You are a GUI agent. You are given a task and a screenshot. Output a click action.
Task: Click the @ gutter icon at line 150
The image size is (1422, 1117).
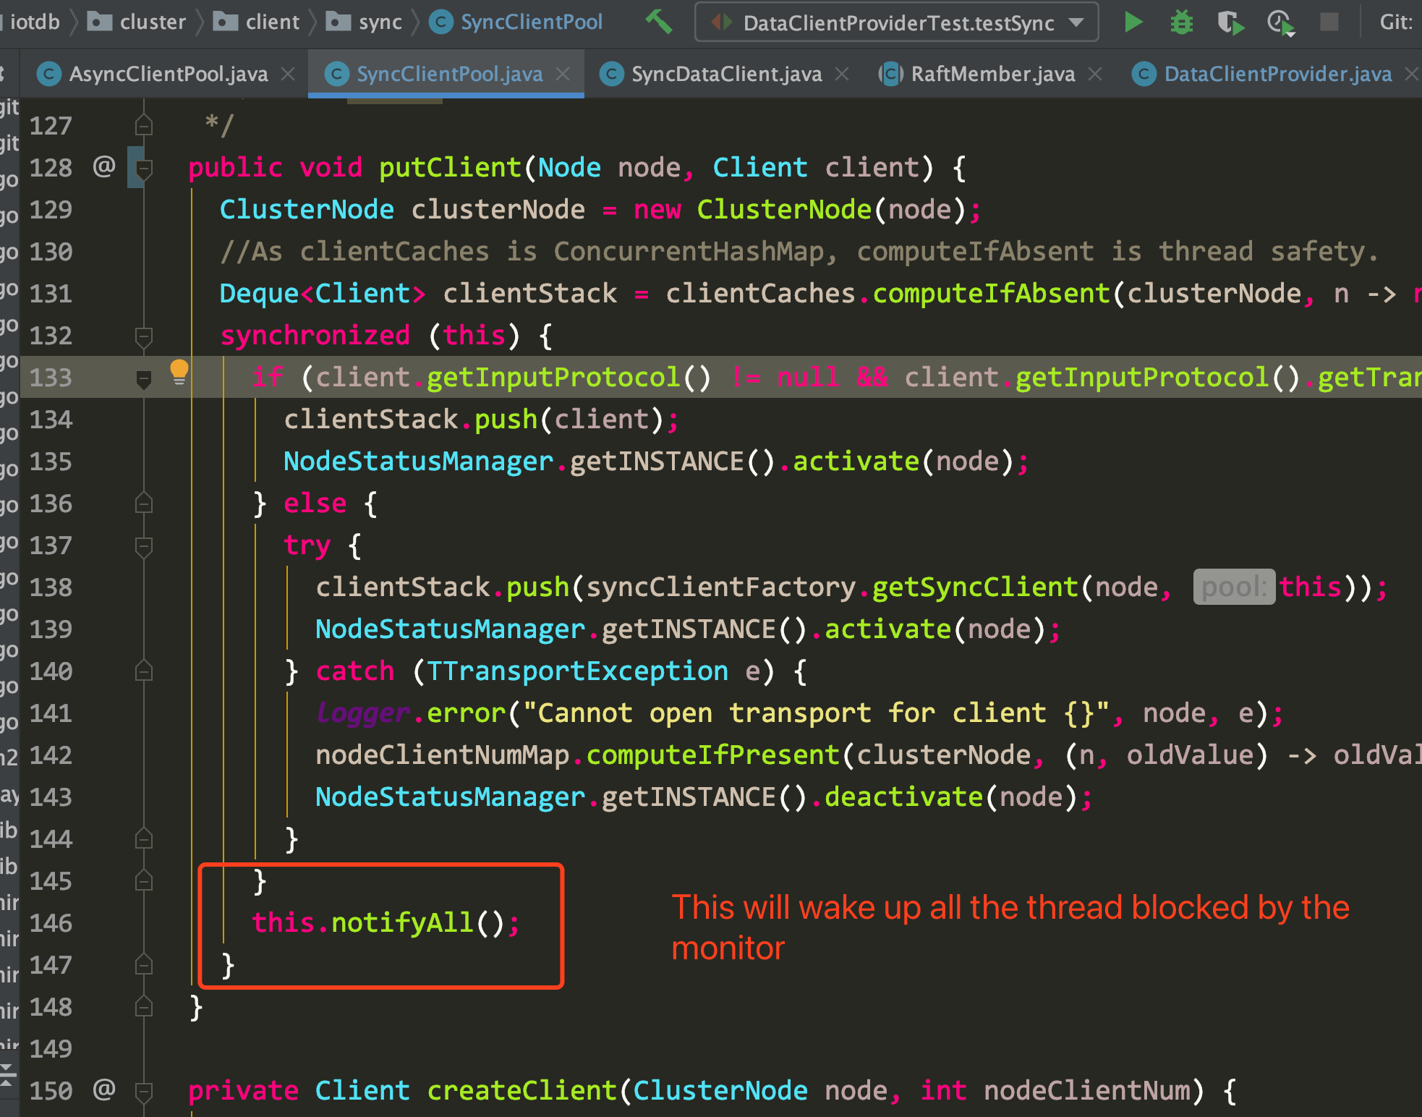[x=104, y=1089]
